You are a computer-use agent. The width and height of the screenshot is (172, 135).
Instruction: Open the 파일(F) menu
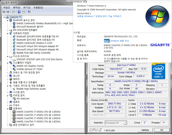(7, 7)
